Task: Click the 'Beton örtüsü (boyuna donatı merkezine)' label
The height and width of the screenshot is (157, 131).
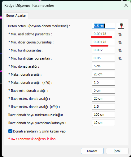Action: pyautogui.click(x=39, y=26)
